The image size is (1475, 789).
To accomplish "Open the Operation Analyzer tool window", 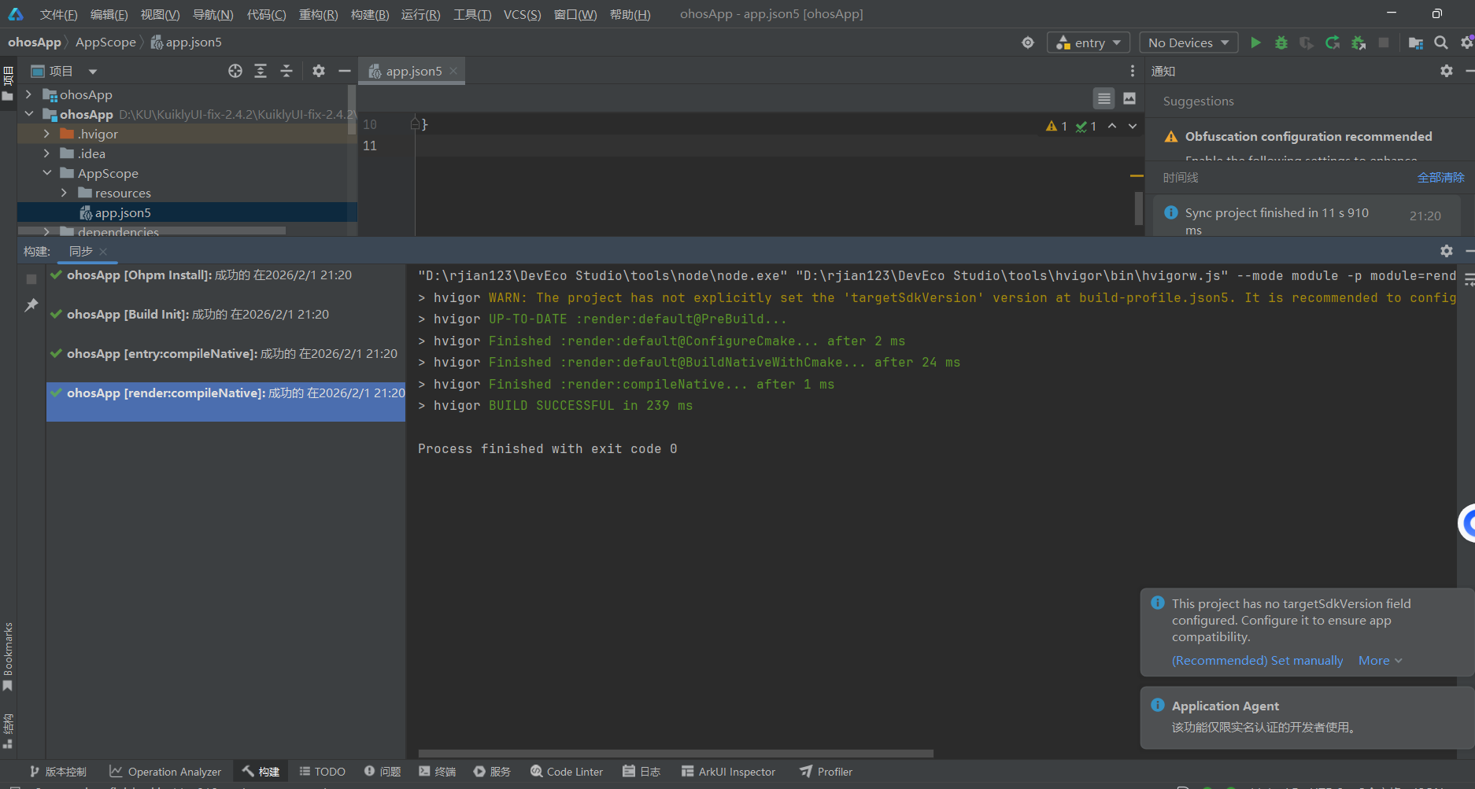I will click(x=165, y=772).
